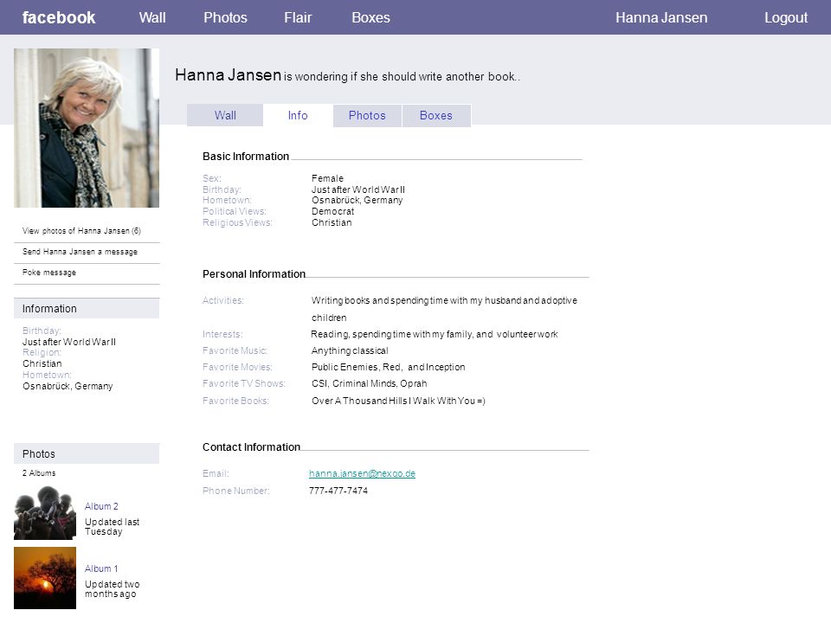The image size is (831, 623).
Task: Open the Album 2 thumbnail
Action: point(45,513)
